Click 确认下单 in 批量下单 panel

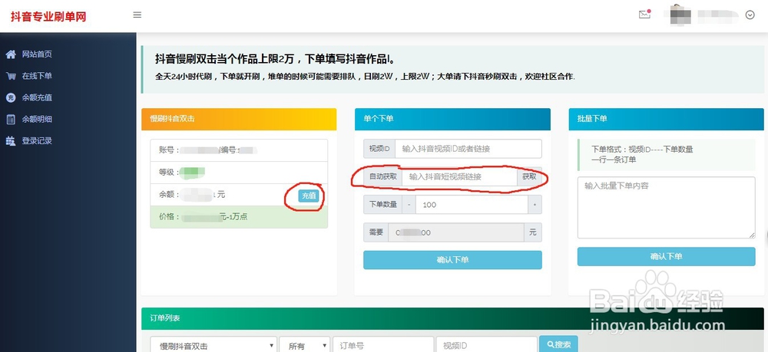click(666, 256)
